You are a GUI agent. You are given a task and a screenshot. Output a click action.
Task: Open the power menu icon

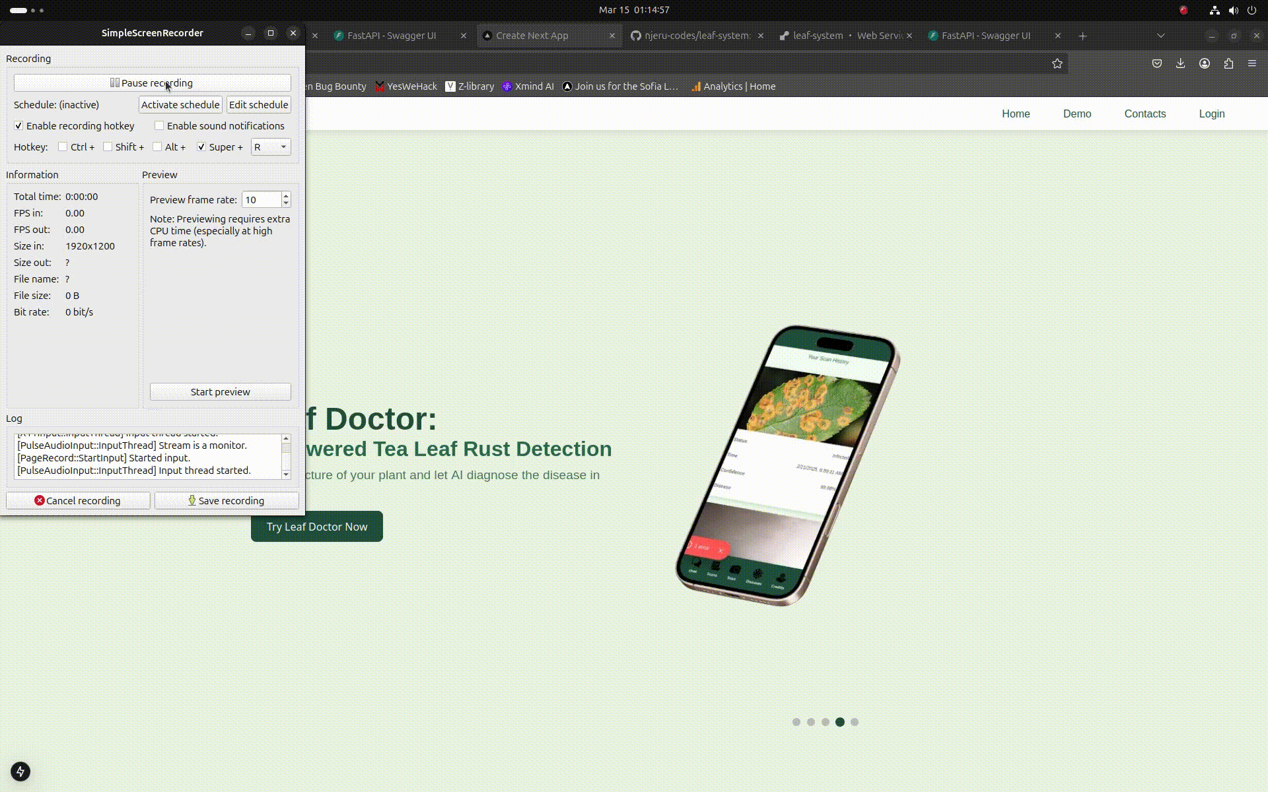click(1251, 10)
